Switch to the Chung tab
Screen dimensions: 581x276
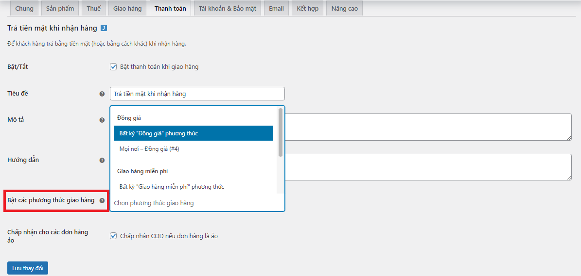pyautogui.click(x=24, y=8)
